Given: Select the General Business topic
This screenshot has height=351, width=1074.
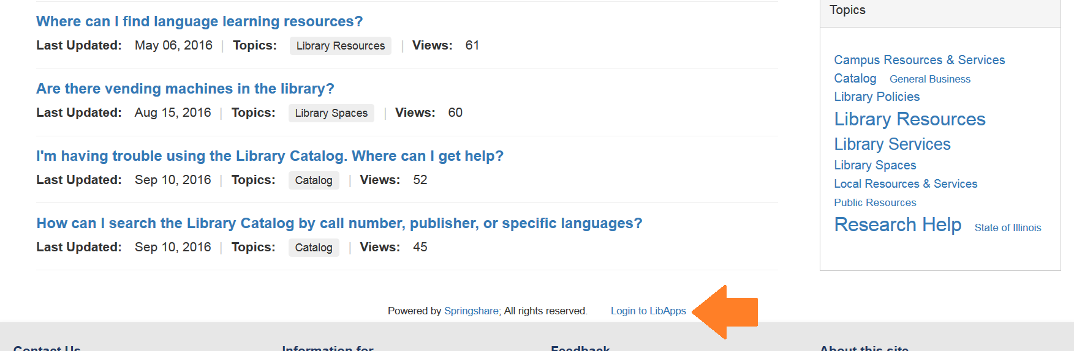Looking at the screenshot, I should pyautogui.click(x=929, y=79).
